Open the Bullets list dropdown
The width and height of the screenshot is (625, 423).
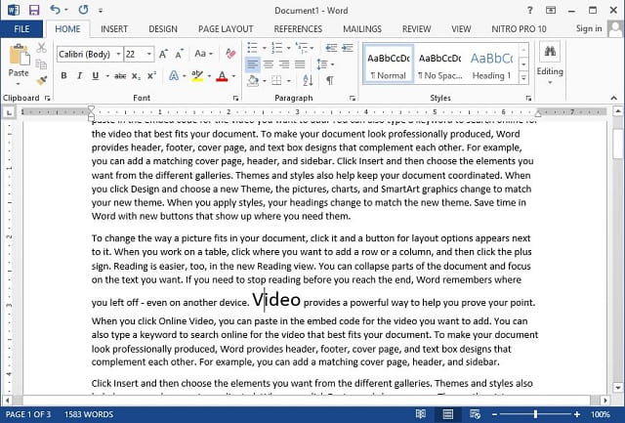point(264,48)
